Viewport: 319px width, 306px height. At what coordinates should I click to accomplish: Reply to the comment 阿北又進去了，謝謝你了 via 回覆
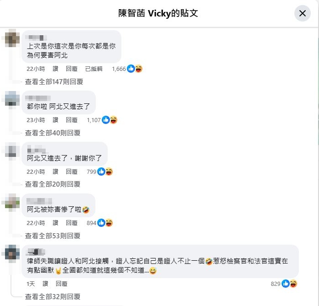coord(72,172)
